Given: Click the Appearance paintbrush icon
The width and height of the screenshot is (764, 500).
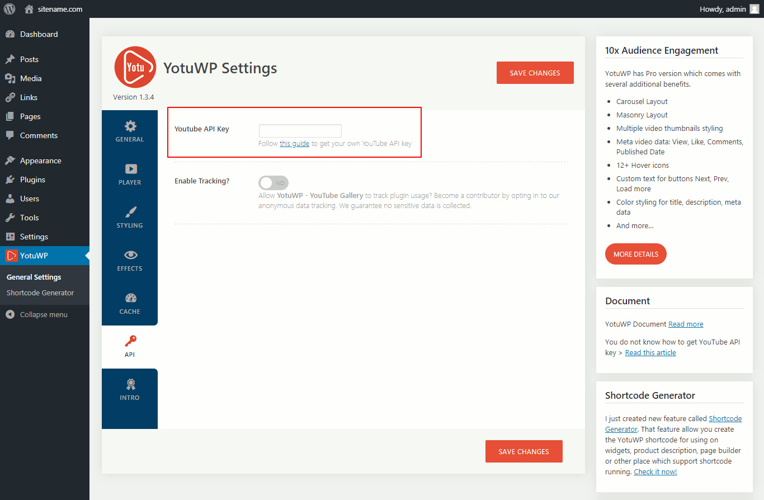Looking at the screenshot, I should pyautogui.click(x=10, y=161).
